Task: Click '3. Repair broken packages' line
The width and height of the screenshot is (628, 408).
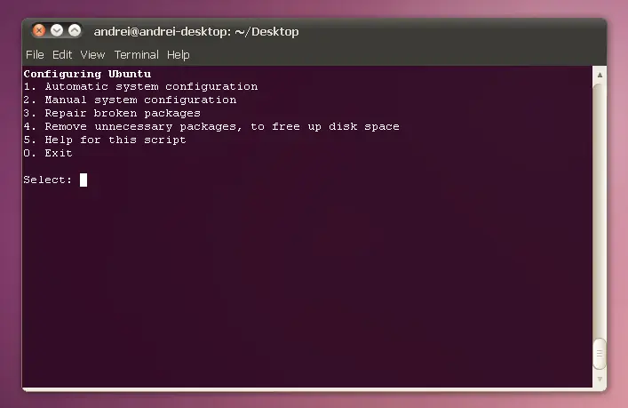Action: [112, 113]
